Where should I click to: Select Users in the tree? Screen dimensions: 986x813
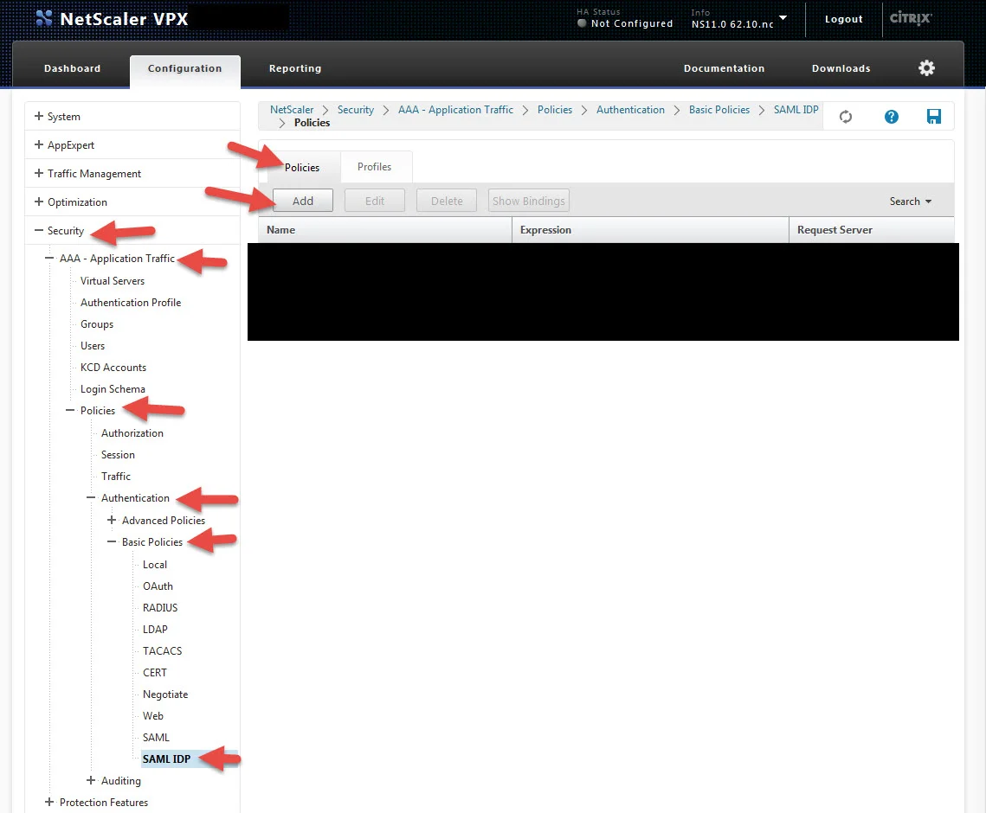pyautogui.click(x=93, y=346)
